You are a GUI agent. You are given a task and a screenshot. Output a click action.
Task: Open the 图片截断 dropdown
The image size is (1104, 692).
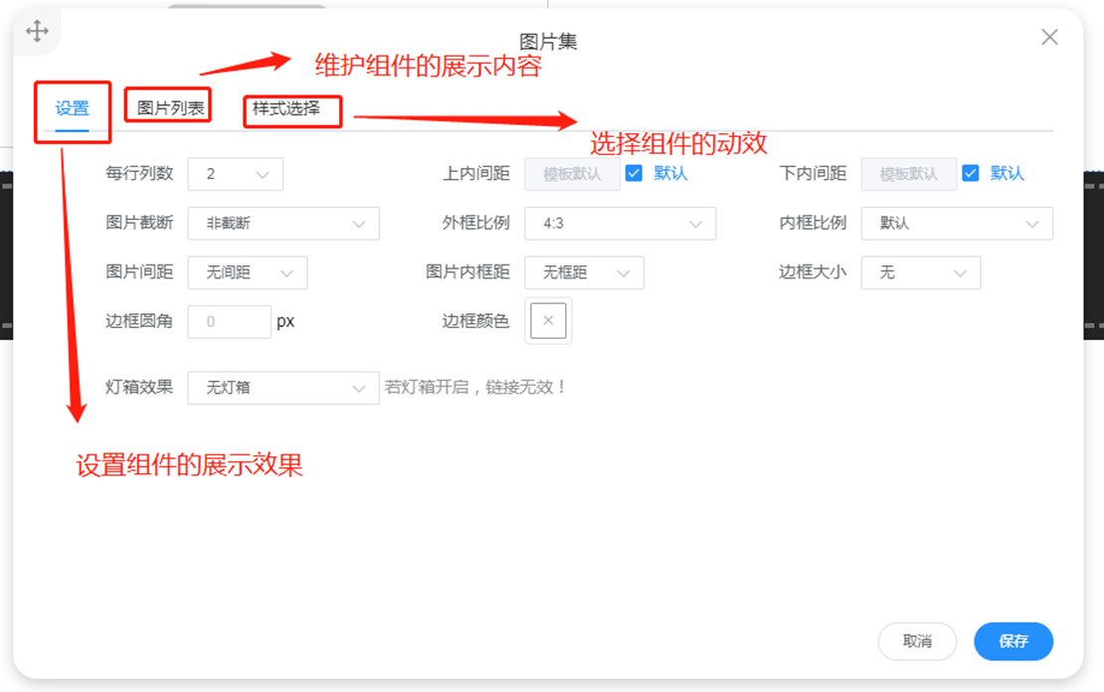[x=283, y=224]
